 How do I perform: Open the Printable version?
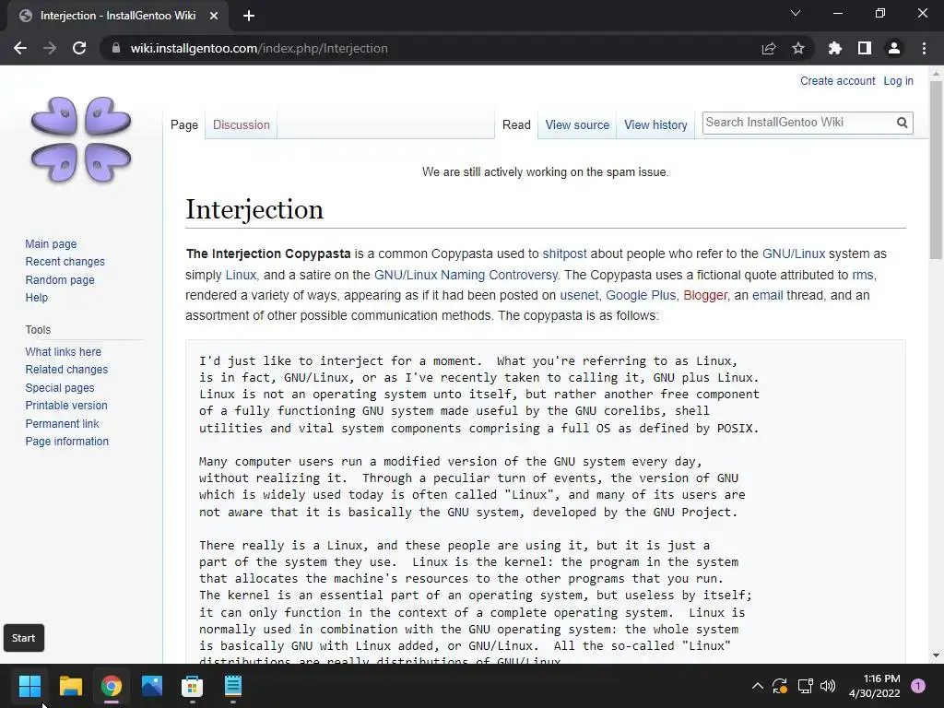(x=66, y=406)
